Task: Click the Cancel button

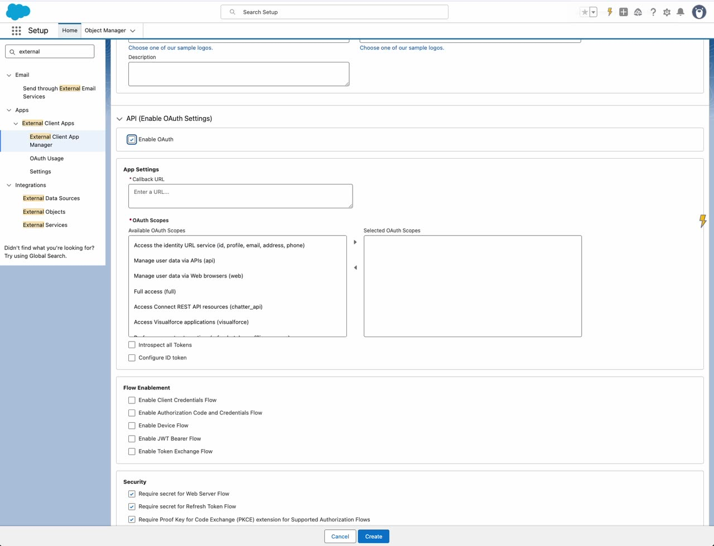Action: click(x=340, y=537)
